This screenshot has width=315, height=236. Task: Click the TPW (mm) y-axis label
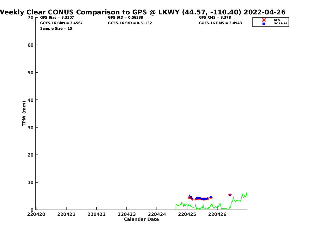24,114
